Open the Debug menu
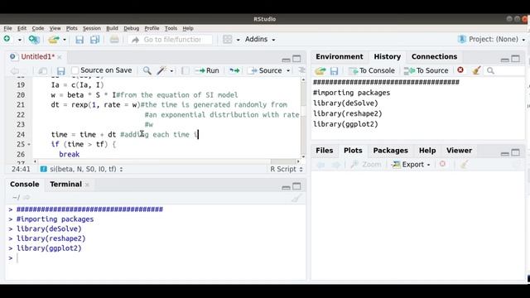This screenshot has width=530, height=298. click(x=132, y=28)
